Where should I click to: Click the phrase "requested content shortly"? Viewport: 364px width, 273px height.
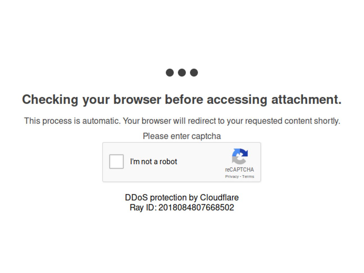(292, 121)
